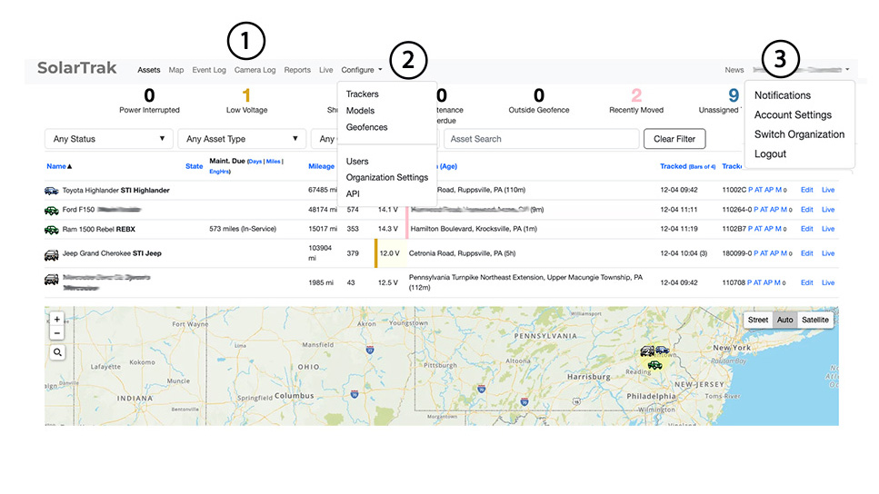
Task: Select Geofences from Configure menu
Action: click(x=366, y=127)
